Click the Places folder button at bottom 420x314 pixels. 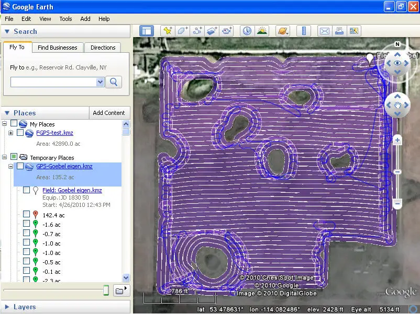tap(121, 290)
